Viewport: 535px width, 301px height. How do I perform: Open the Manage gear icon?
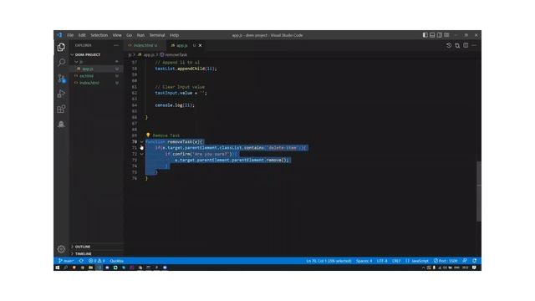click(x=61, y=249)
